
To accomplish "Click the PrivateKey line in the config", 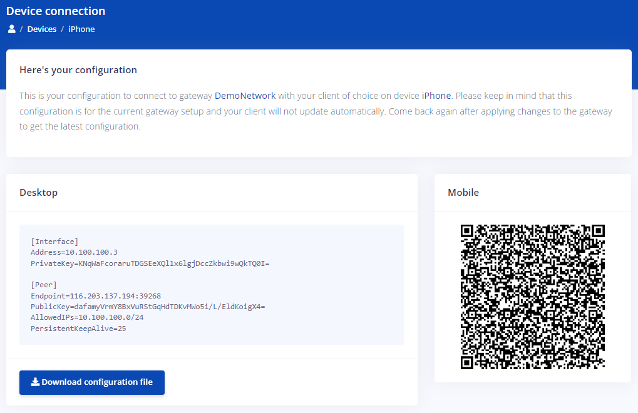I will click(150, 263).
